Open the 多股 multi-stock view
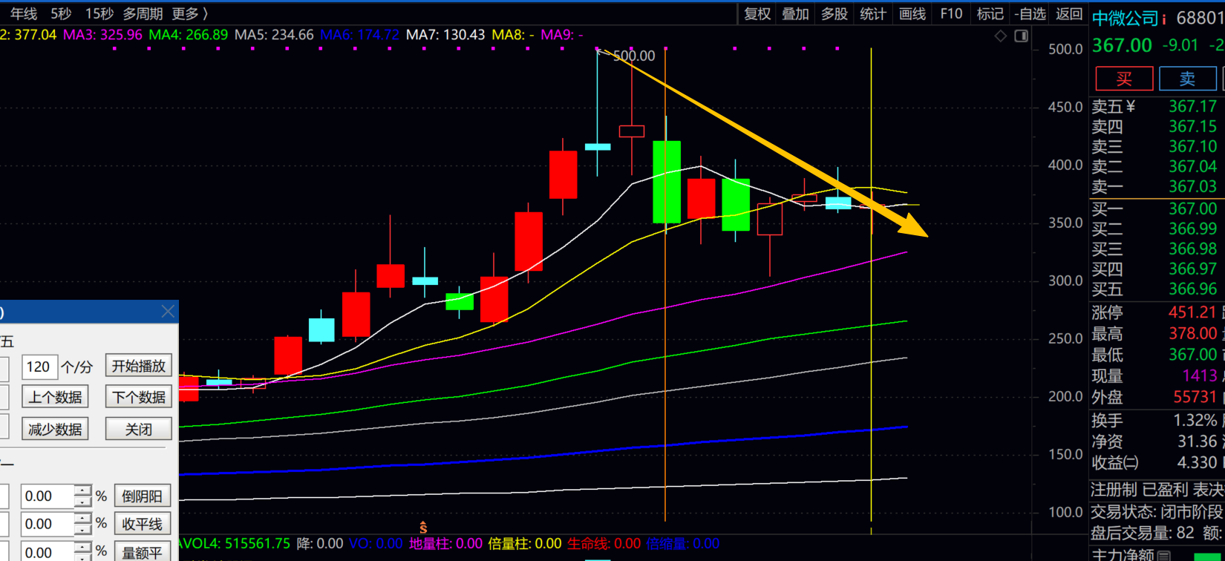The image size is (1225, 561). (834, 14)
